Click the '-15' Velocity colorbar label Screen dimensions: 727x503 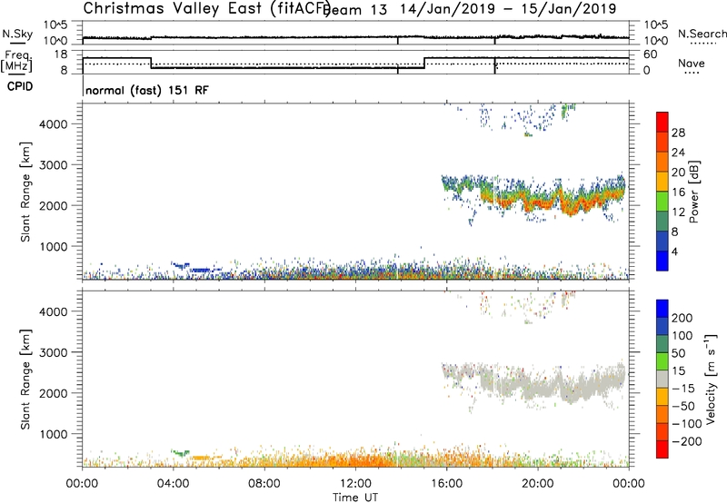pos(683,389)
